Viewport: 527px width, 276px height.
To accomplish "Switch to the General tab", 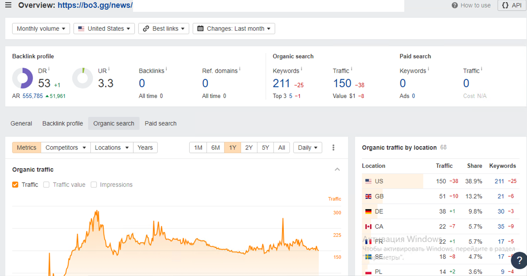I will (21, 124).
